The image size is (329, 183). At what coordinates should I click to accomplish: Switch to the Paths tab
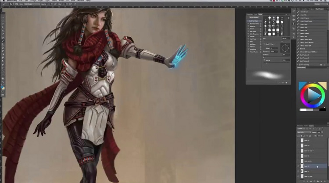coord(306,126)
